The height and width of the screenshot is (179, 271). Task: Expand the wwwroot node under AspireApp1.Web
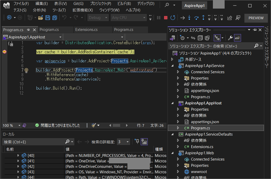(178, 171)
